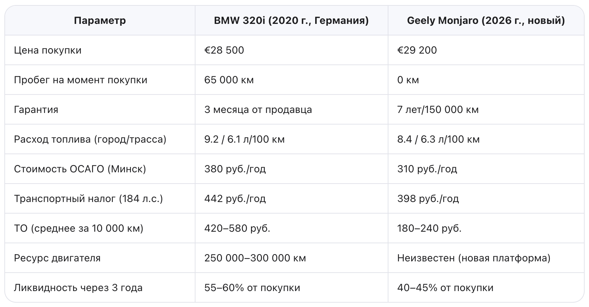Image resolution: width=589 pixels, height=307 pixels.
Task: Click BMW price €28 500 cell
Action: click(x=224, y=50)
